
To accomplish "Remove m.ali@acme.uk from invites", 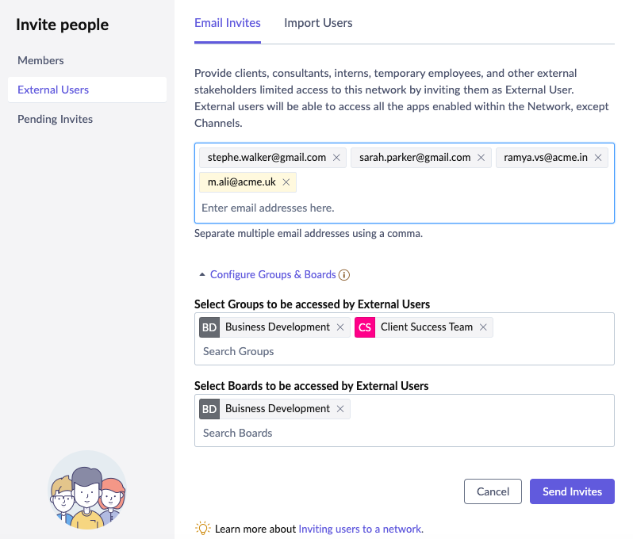I will pos(286,182).
